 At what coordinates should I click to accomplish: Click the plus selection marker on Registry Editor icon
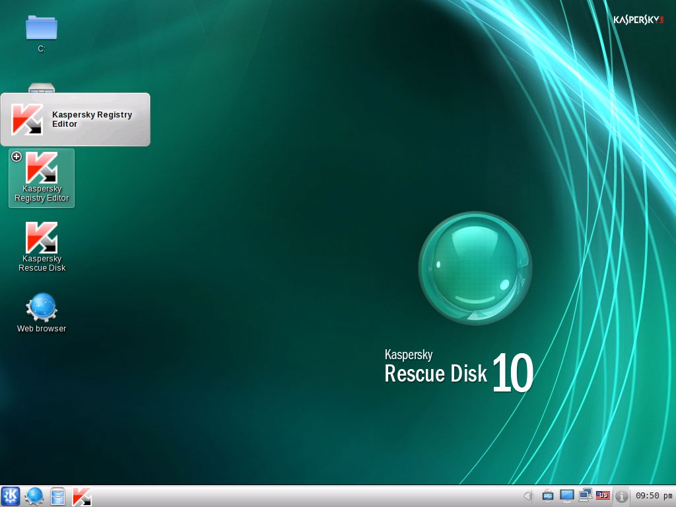pos(17,156)
